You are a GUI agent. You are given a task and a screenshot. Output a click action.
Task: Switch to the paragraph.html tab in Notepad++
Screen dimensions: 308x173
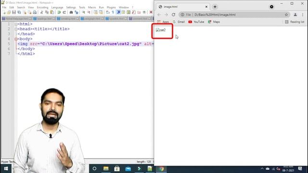(92, 18)
